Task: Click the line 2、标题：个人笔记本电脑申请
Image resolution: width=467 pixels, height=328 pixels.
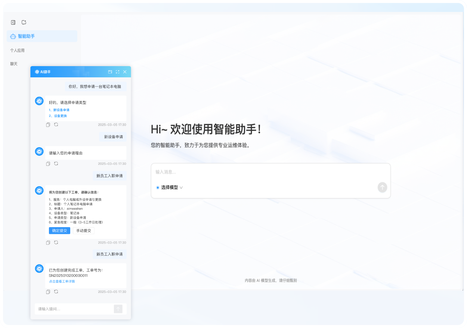Action: point(71,204)
